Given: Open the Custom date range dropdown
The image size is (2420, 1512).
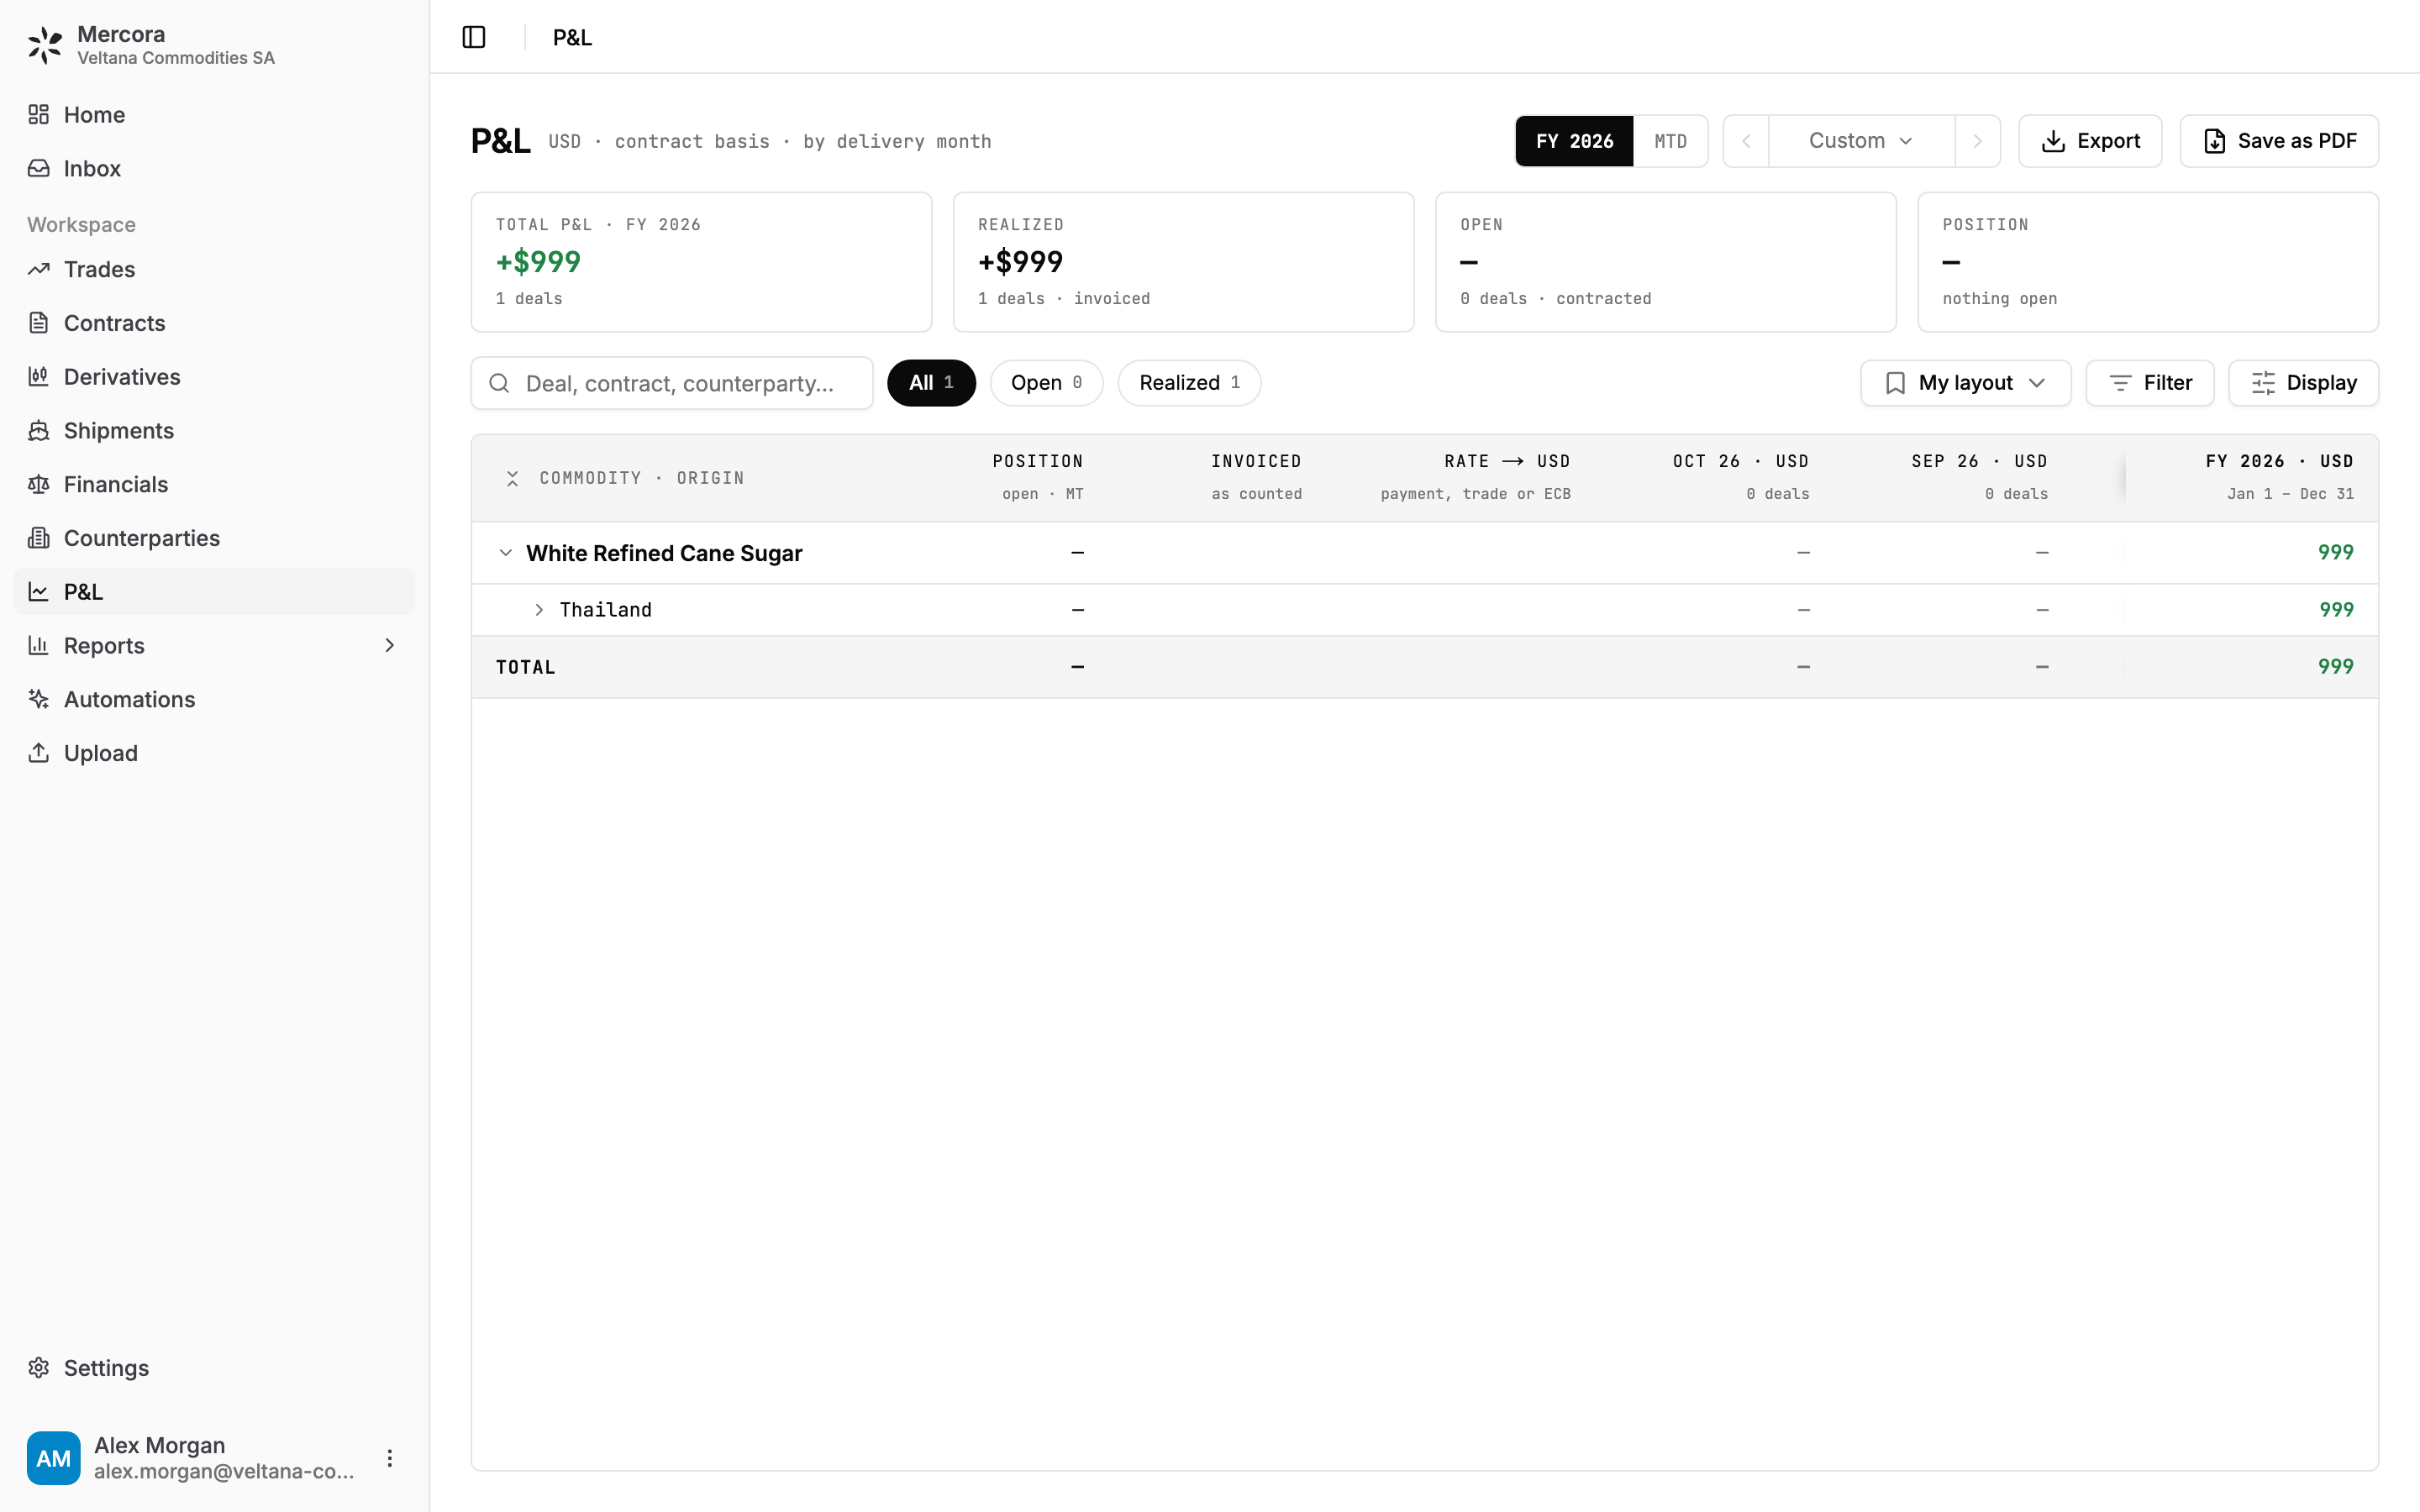Looking at the screenshot, I should click(1861, 141).
